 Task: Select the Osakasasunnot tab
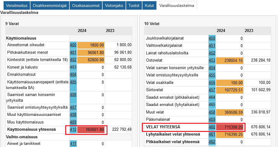click(85, 5)
